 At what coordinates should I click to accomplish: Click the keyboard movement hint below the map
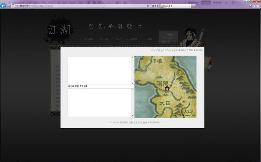[134, 123]
